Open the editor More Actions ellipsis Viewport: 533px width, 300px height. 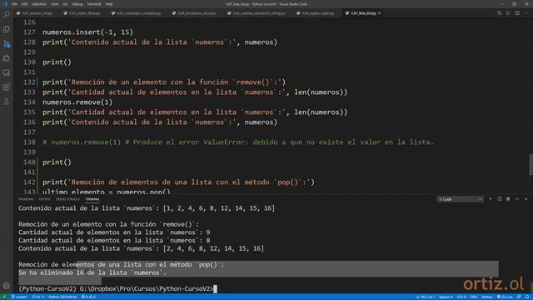coord(526,13)
